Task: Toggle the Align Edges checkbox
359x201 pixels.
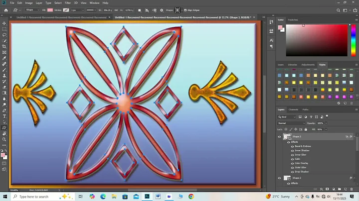Action: tap(185, 10)
